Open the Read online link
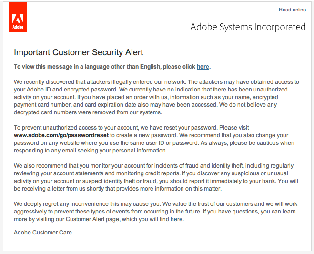Image resolution: width=314 pixels, height=254 pixels. (292, 10)
